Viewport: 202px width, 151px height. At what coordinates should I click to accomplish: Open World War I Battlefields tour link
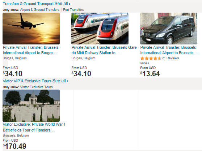34,127
